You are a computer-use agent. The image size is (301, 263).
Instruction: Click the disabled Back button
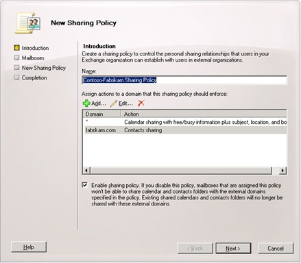195,248
